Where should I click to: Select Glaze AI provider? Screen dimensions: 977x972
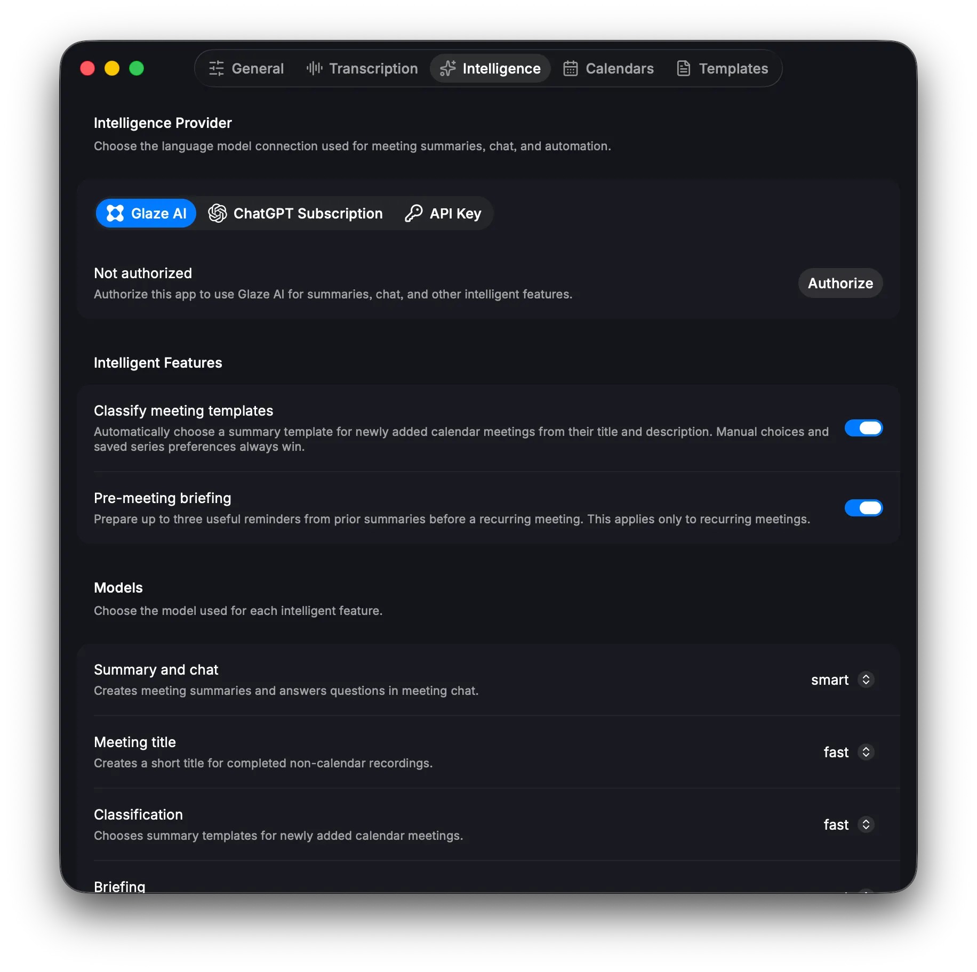pyautogui.click(x=146, y=213)
